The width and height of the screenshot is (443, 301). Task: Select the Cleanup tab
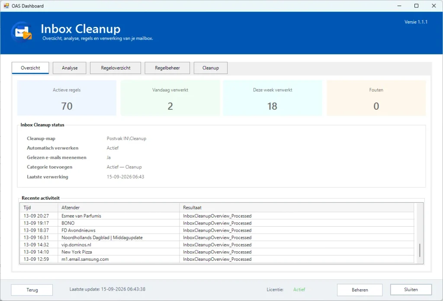tap(211, 68)
